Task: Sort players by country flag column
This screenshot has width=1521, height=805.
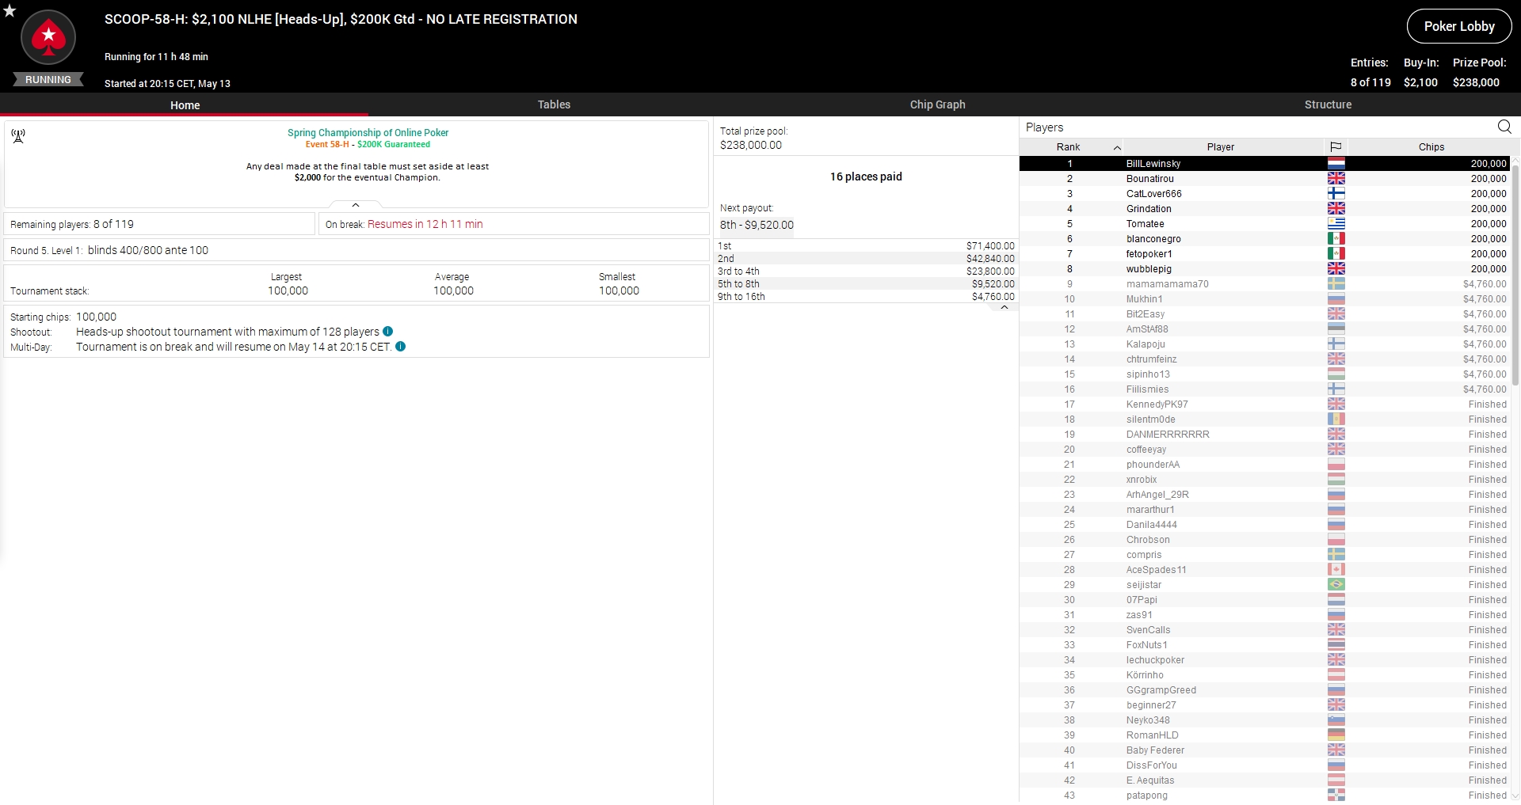Action: point(1336,146)
